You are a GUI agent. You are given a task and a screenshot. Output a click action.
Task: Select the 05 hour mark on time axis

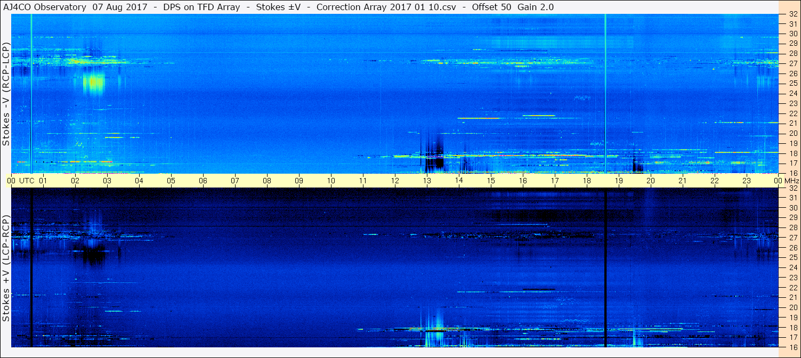point(171,181)
